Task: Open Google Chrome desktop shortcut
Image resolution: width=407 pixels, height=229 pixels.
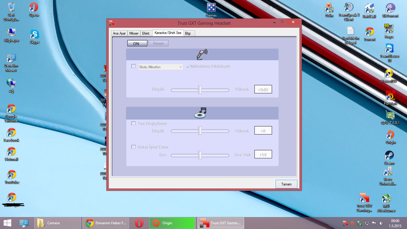Action: pos(11,113)
